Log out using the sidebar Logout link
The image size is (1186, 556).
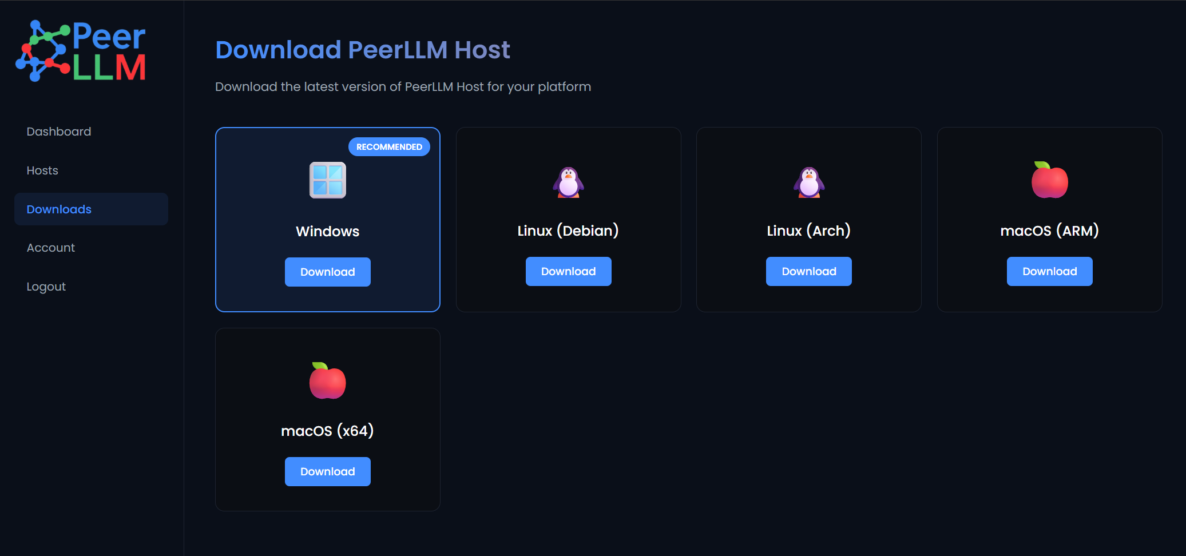(x=46, y=287)
